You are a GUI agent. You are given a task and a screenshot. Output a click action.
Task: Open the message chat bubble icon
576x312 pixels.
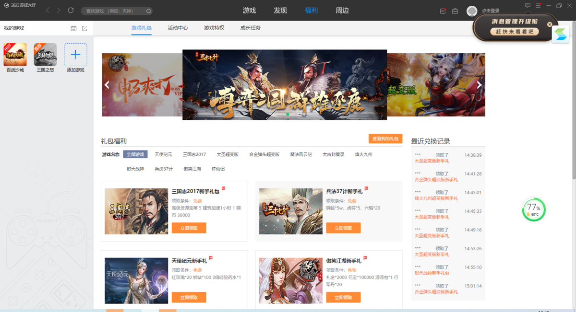click(528, 6)
